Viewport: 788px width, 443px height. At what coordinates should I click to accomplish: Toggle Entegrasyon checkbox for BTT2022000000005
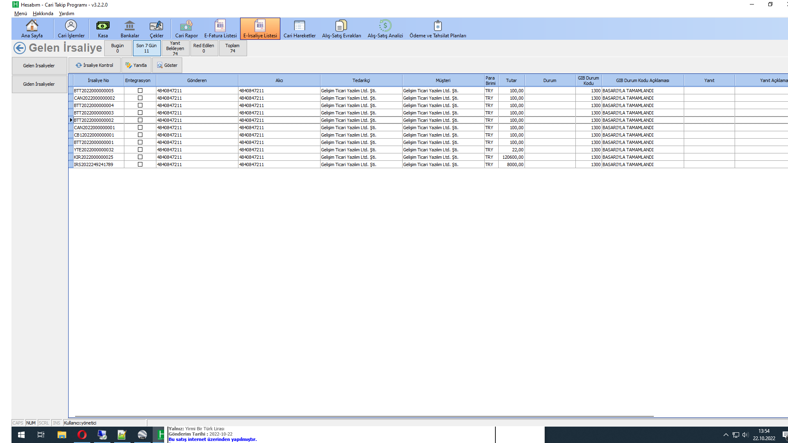(140, 91)
